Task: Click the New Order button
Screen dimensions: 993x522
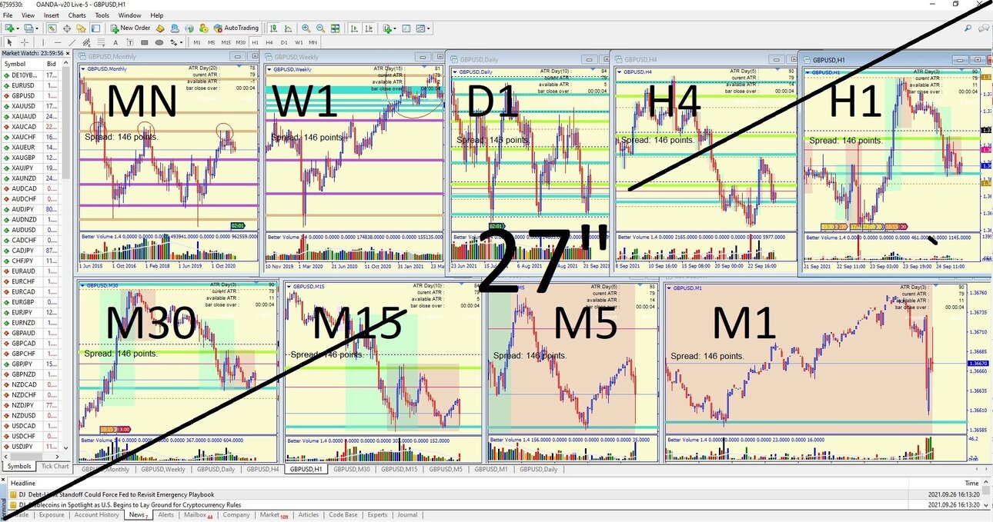Action: 130,28
